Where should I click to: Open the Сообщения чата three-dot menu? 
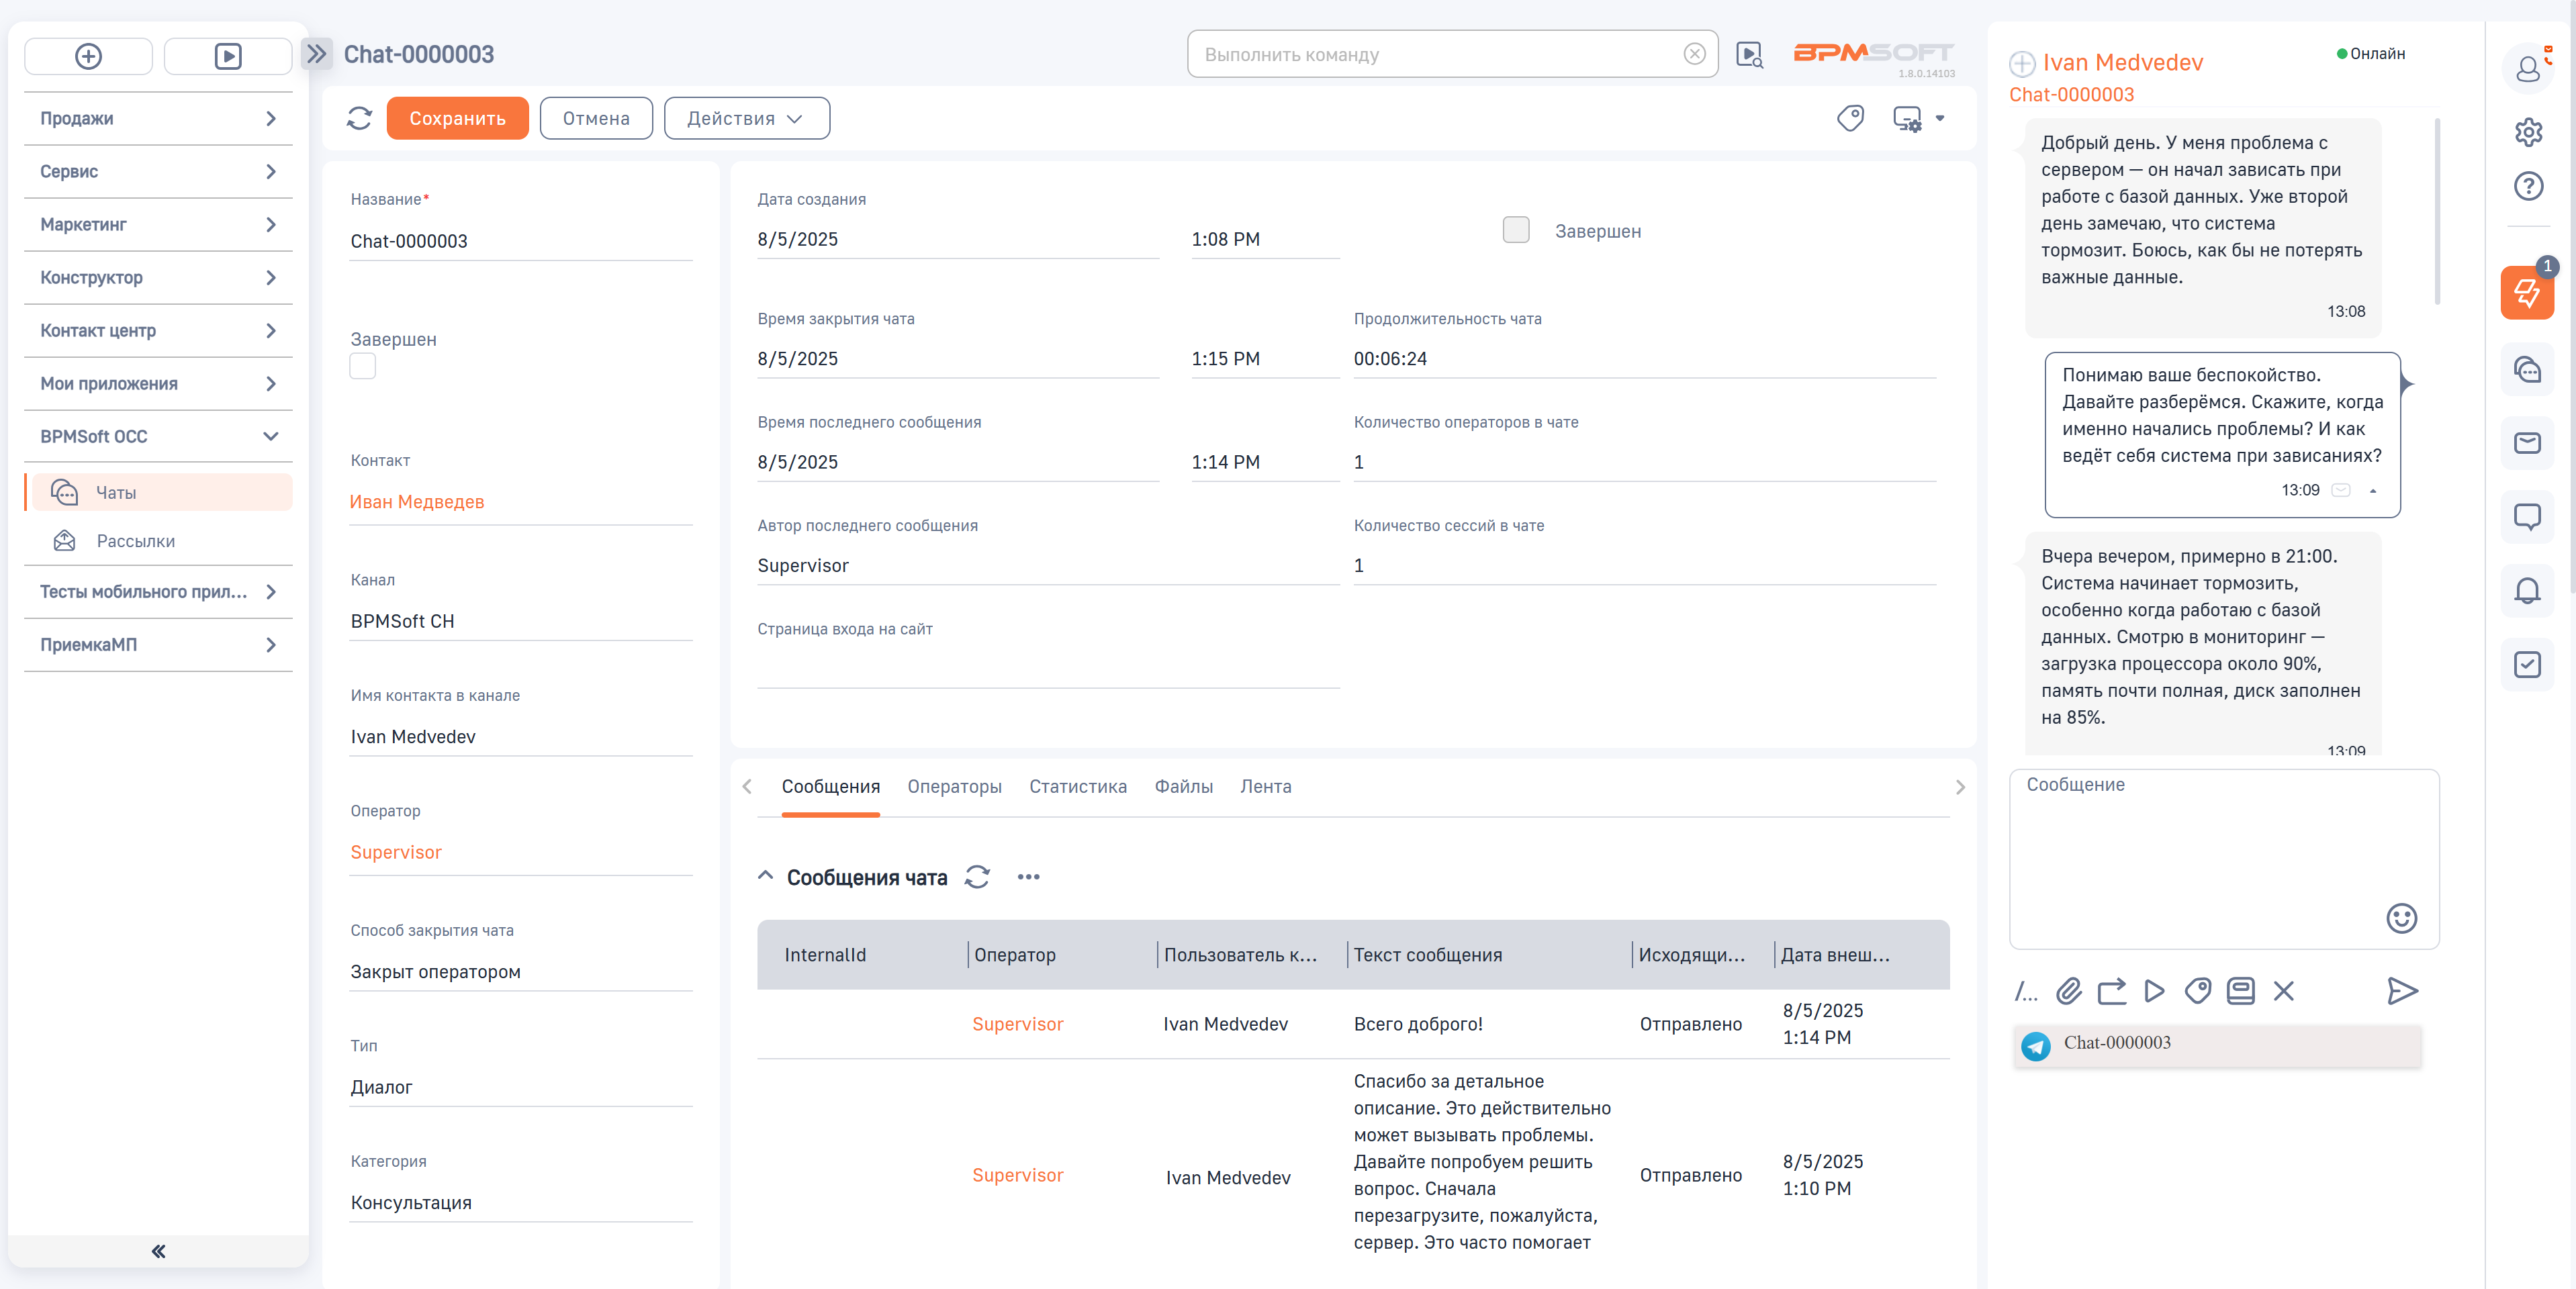1028,877
